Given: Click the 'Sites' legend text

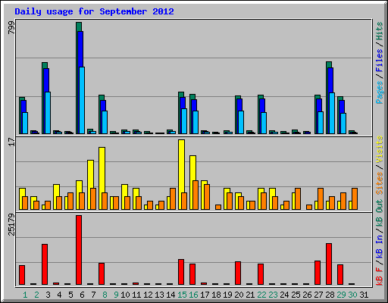Looking at the screenshot, I should click(x=379, y=183).
